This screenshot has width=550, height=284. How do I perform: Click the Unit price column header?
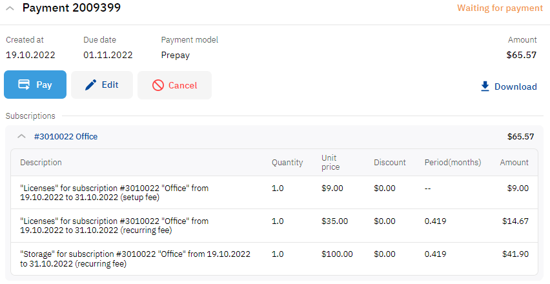(331, 163)
